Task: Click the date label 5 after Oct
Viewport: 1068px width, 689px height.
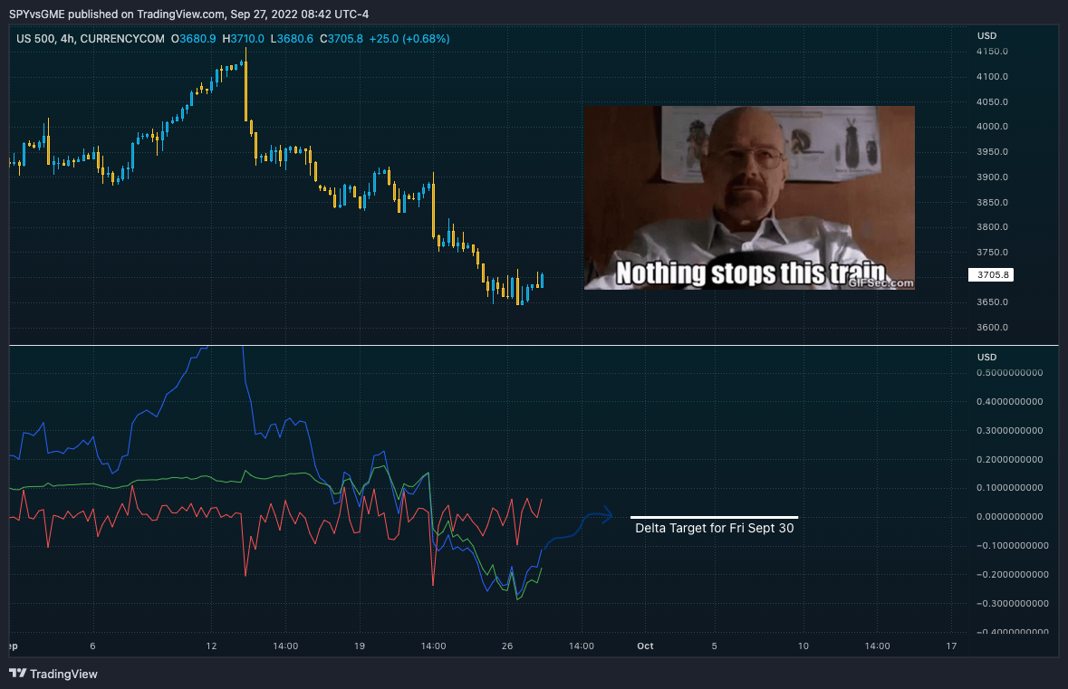Action: point(714,646)
